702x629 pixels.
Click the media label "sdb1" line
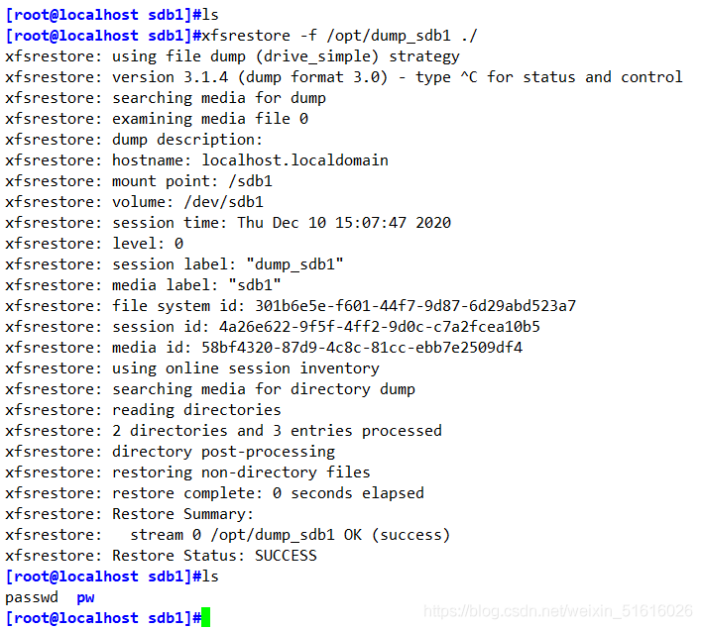tap(143, 285)
